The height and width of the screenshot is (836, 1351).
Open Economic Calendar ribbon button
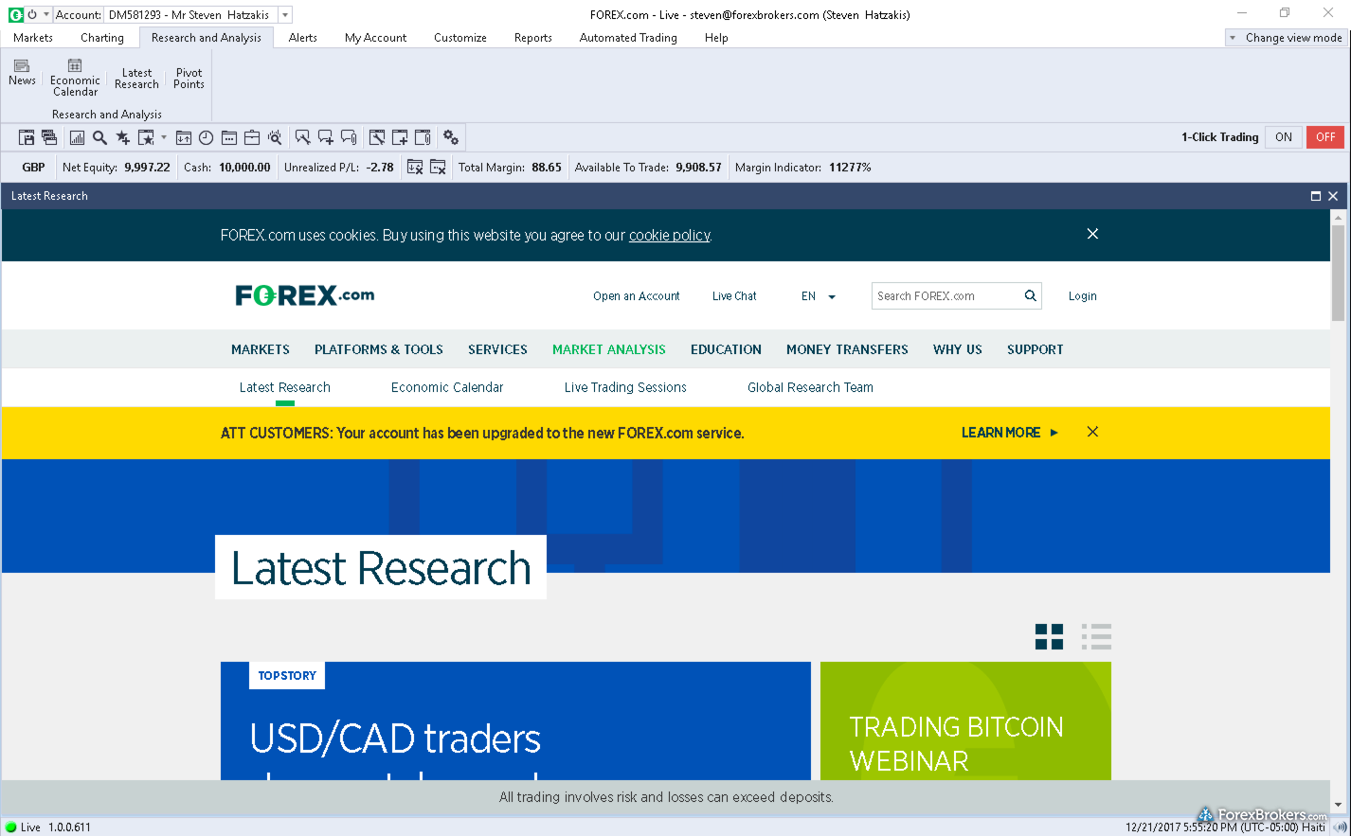tap(75, 78)
